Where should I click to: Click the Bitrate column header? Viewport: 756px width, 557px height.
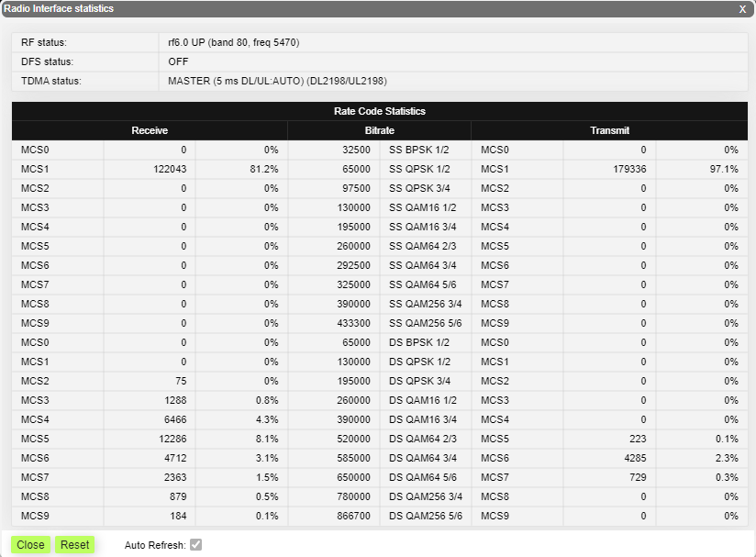(x=379, y=130)
